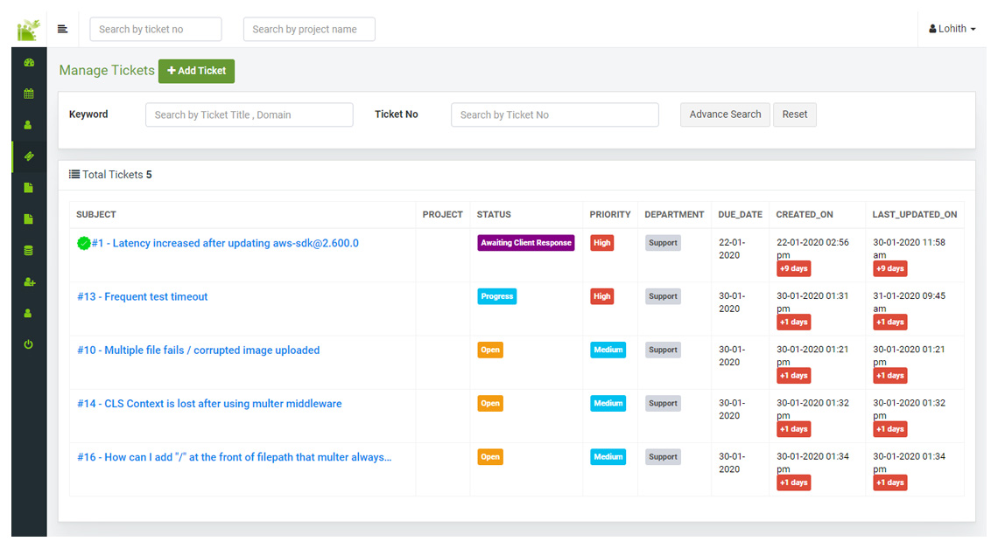Open the user icon below the calendar icon
This screenshot has width=998, height=548.
(28, 125)
